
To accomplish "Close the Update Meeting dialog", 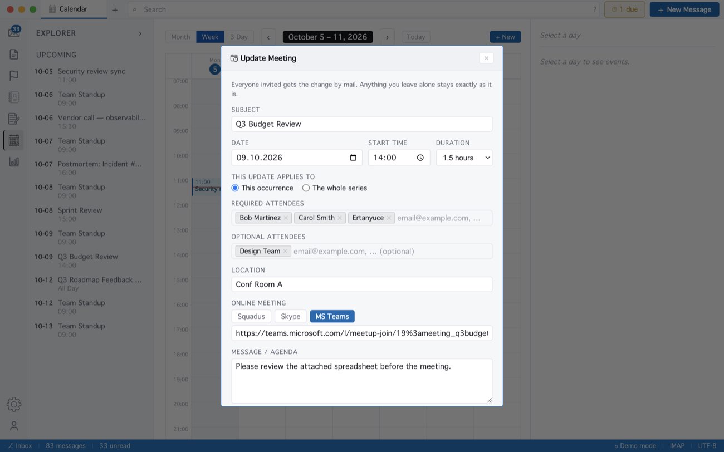I will (486, 58).
